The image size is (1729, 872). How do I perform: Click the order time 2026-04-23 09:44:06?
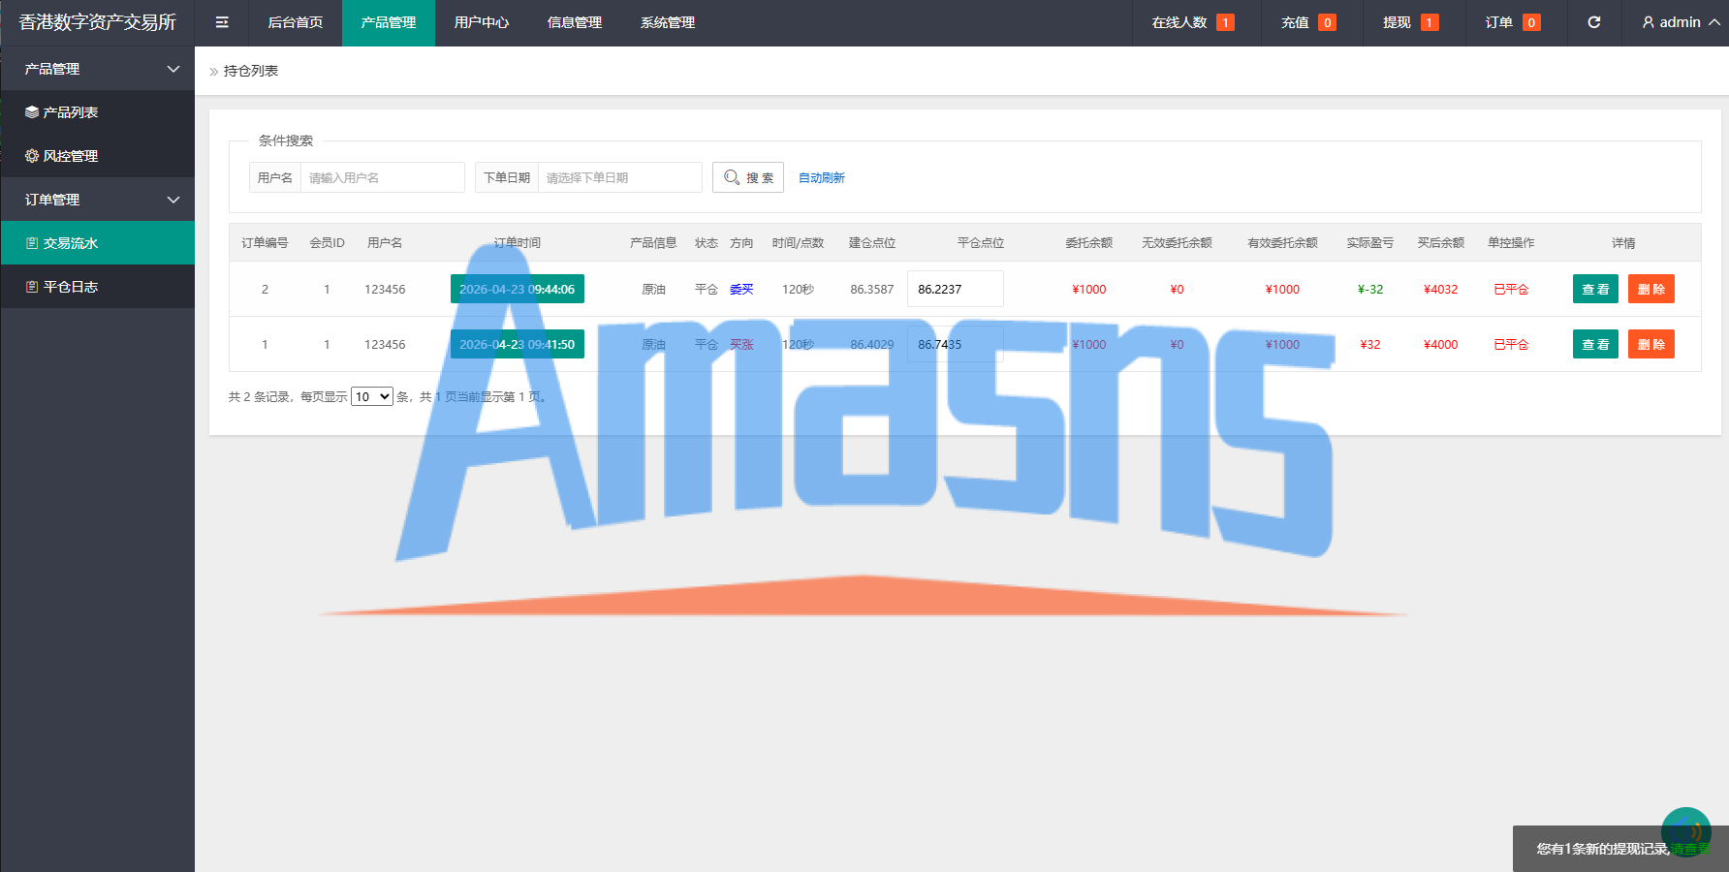pos(518,289)
